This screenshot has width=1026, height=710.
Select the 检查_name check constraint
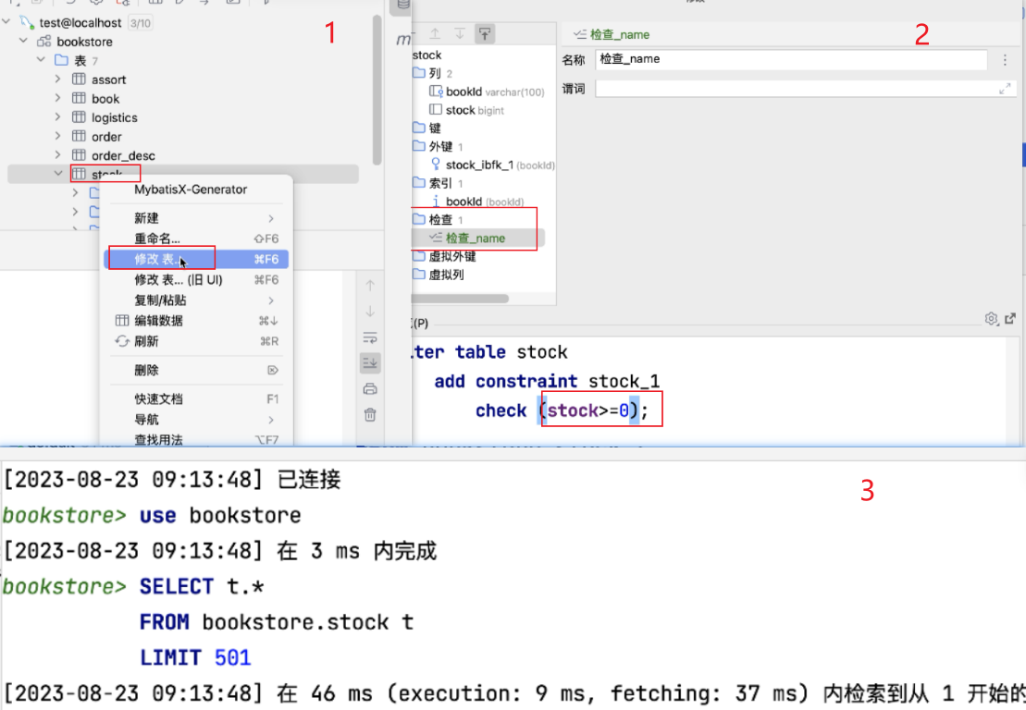point(477,238)
